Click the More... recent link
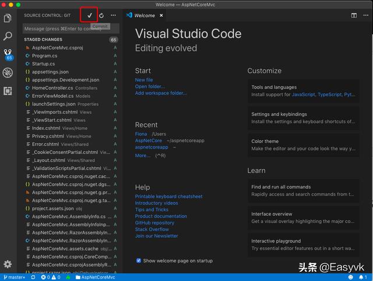The height and width of the screenshot is (281, 373). pos(142,156)
